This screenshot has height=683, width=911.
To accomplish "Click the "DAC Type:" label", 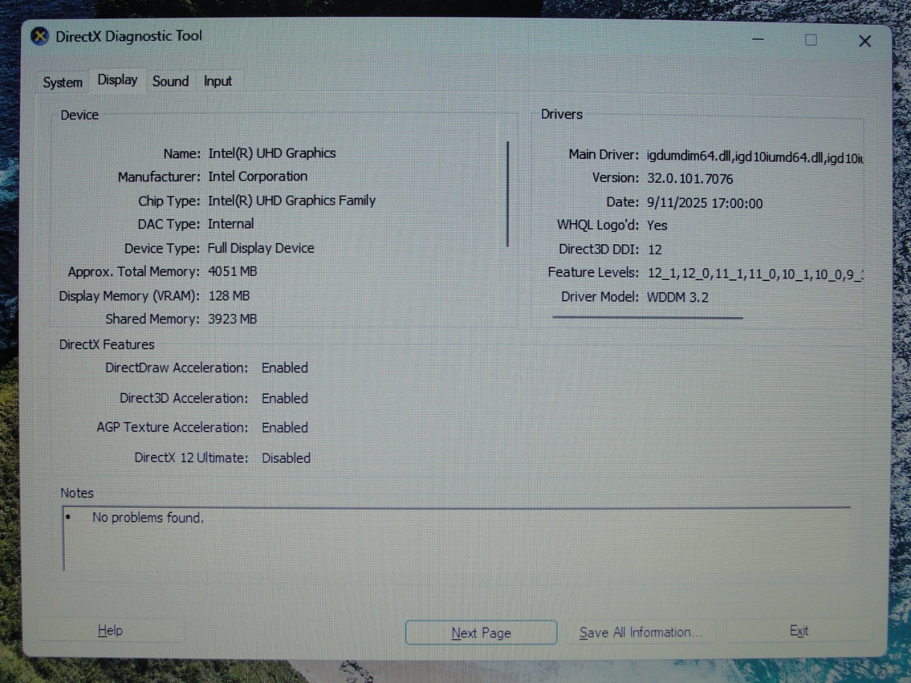I will pyautogui.click(x=169, y=224).
